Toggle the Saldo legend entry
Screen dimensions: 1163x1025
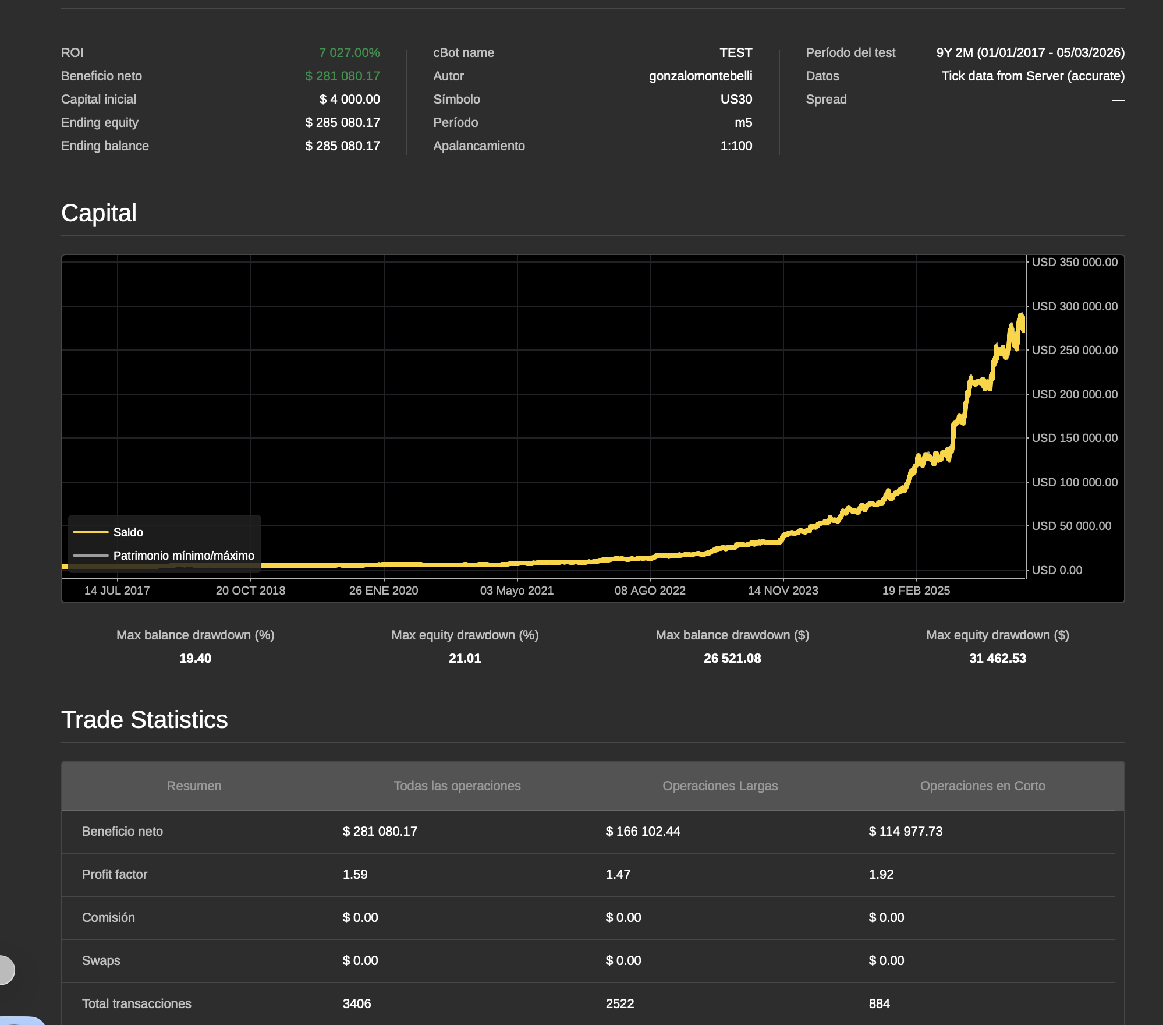[x=128, y=532]
